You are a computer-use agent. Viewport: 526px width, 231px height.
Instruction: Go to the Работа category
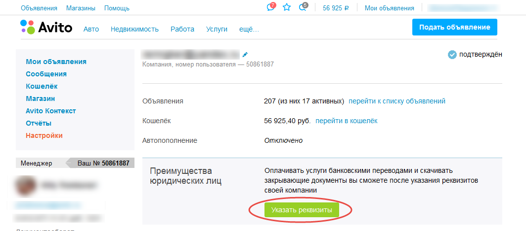(182, 29)
